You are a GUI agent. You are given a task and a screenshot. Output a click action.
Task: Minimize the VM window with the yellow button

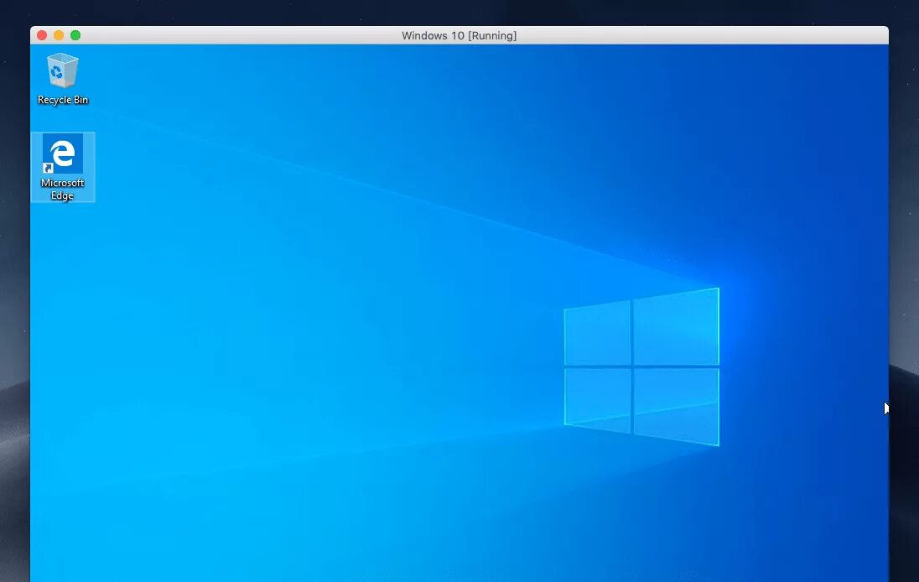pyautogui.click(x=59, y=35)
